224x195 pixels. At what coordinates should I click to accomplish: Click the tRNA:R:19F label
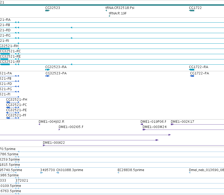pos(118,13)
